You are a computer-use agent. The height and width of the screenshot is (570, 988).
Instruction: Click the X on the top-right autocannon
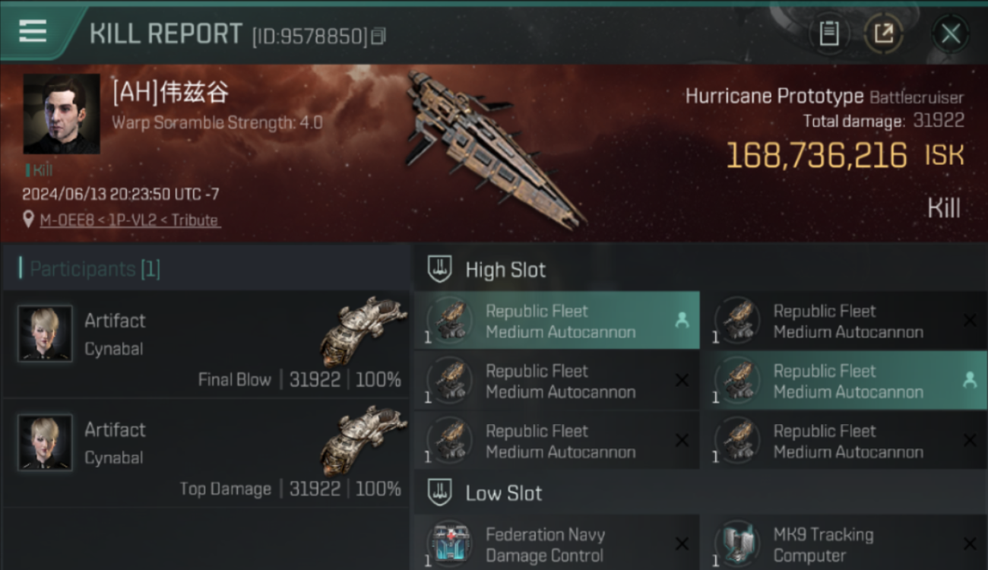click(x=970, y=321)
